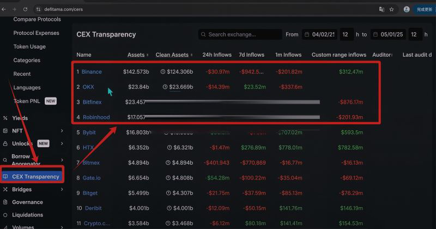The image size is (436, 229).
Task: Click info icon beside Binance clean assets
Action: tap(163, 72)
